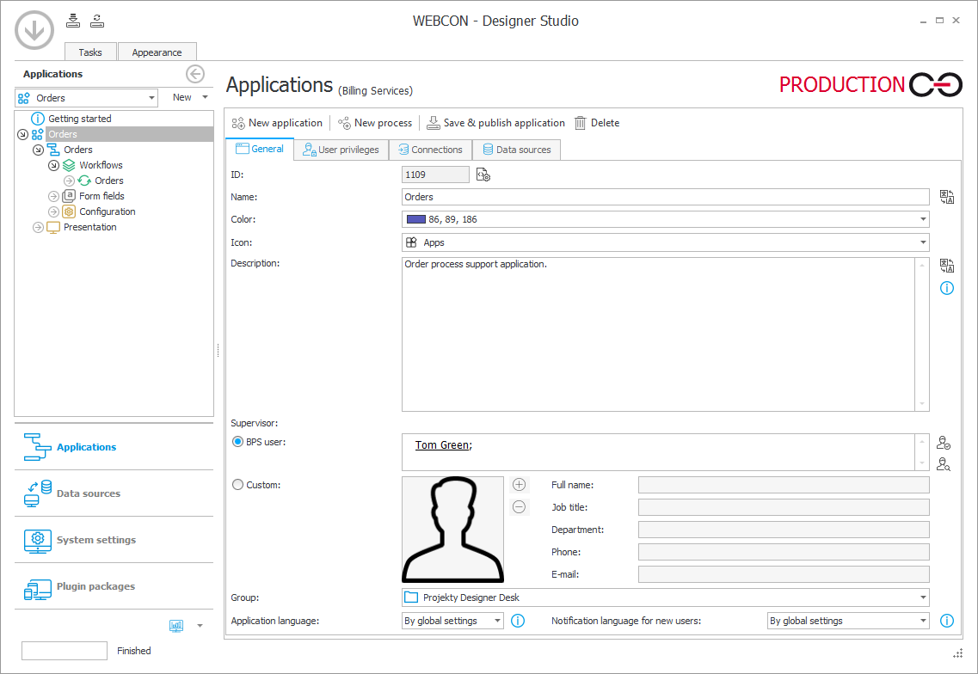The height and width of the screenshot is (674, 978).
Task: Click the custom supervisor silhouette picture
Action: [452, 530]
